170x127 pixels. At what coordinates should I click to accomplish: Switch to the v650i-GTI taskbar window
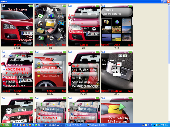click(x=54, y=125)
